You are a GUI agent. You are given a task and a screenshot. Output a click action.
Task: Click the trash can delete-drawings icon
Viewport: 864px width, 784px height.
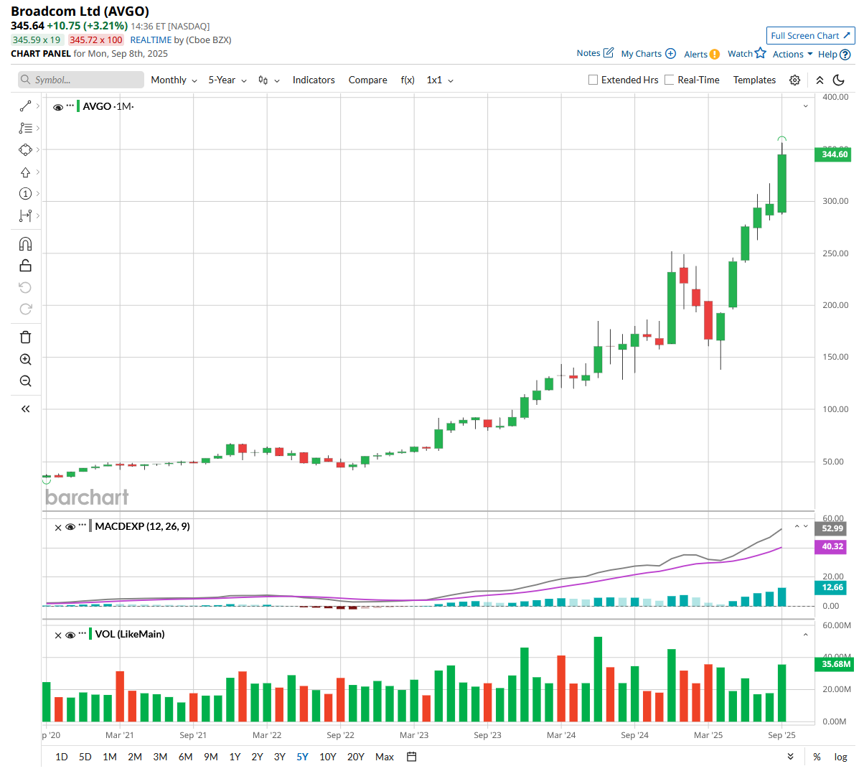[x=25, y=337]
